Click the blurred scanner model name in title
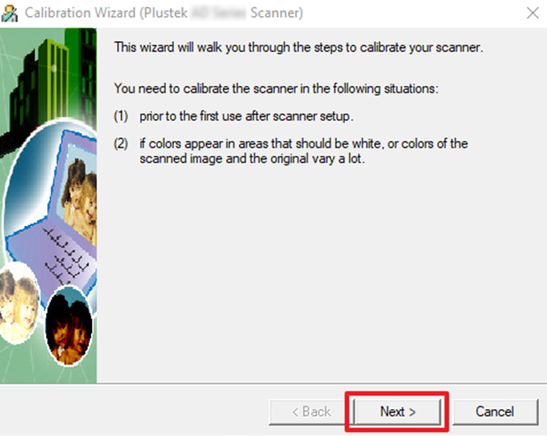This screenshot has width=547, height=436. pyautogui.click(x=218, y=12)
